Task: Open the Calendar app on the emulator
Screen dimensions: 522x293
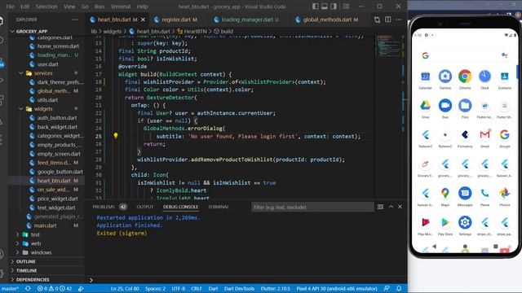Action: 425,77
